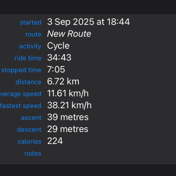Click the "activity" label
The image size is (176, 176).
pyautogui.click(x=30, y=46)
